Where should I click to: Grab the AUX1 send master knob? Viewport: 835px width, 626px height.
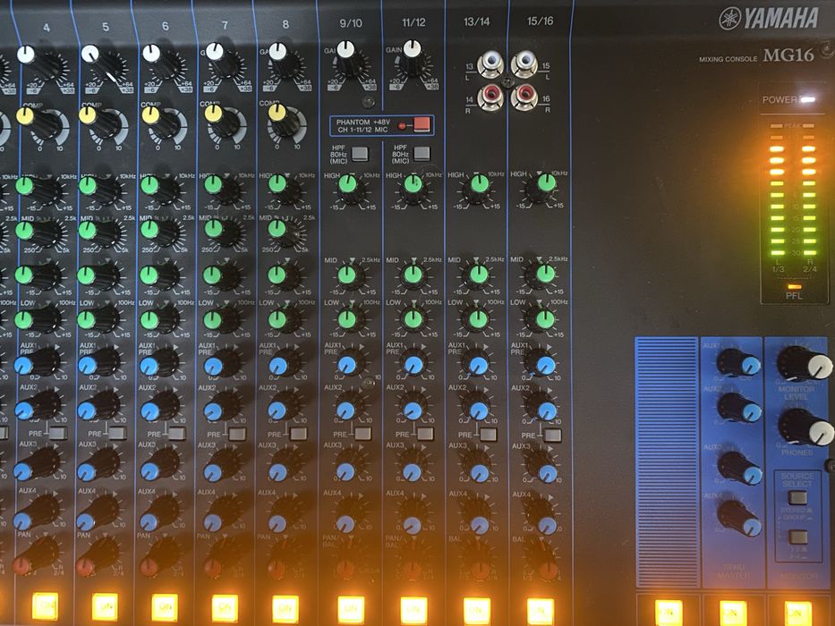(x=737, y=364)
